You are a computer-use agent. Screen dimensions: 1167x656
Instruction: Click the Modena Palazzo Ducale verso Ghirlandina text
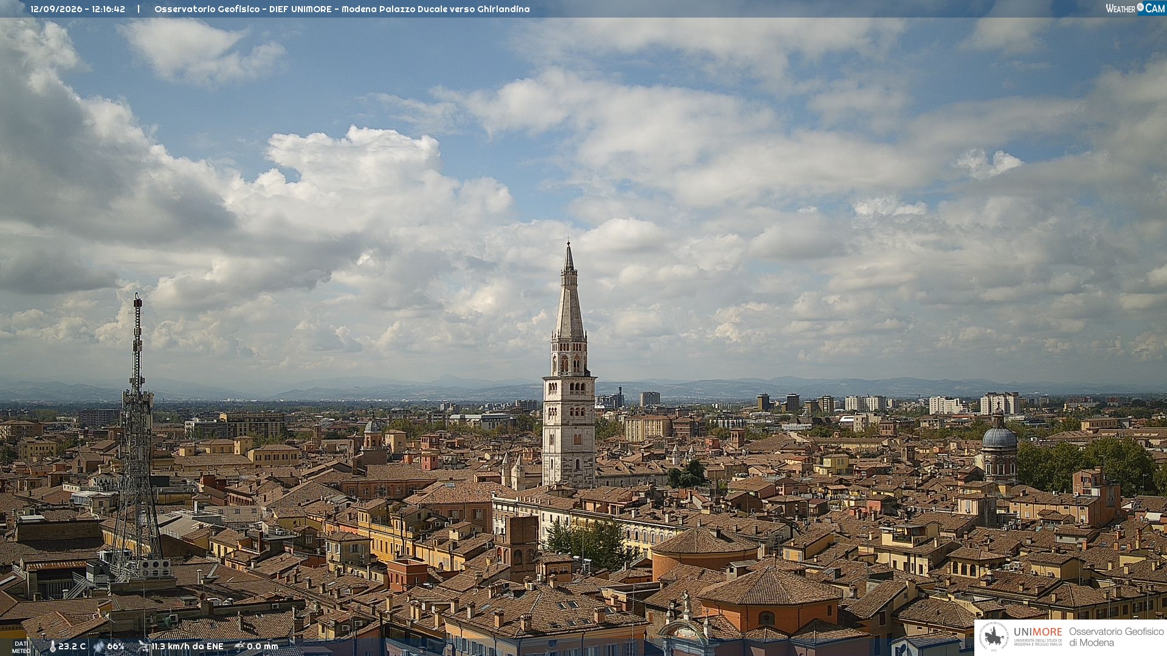tap(435, 9)
